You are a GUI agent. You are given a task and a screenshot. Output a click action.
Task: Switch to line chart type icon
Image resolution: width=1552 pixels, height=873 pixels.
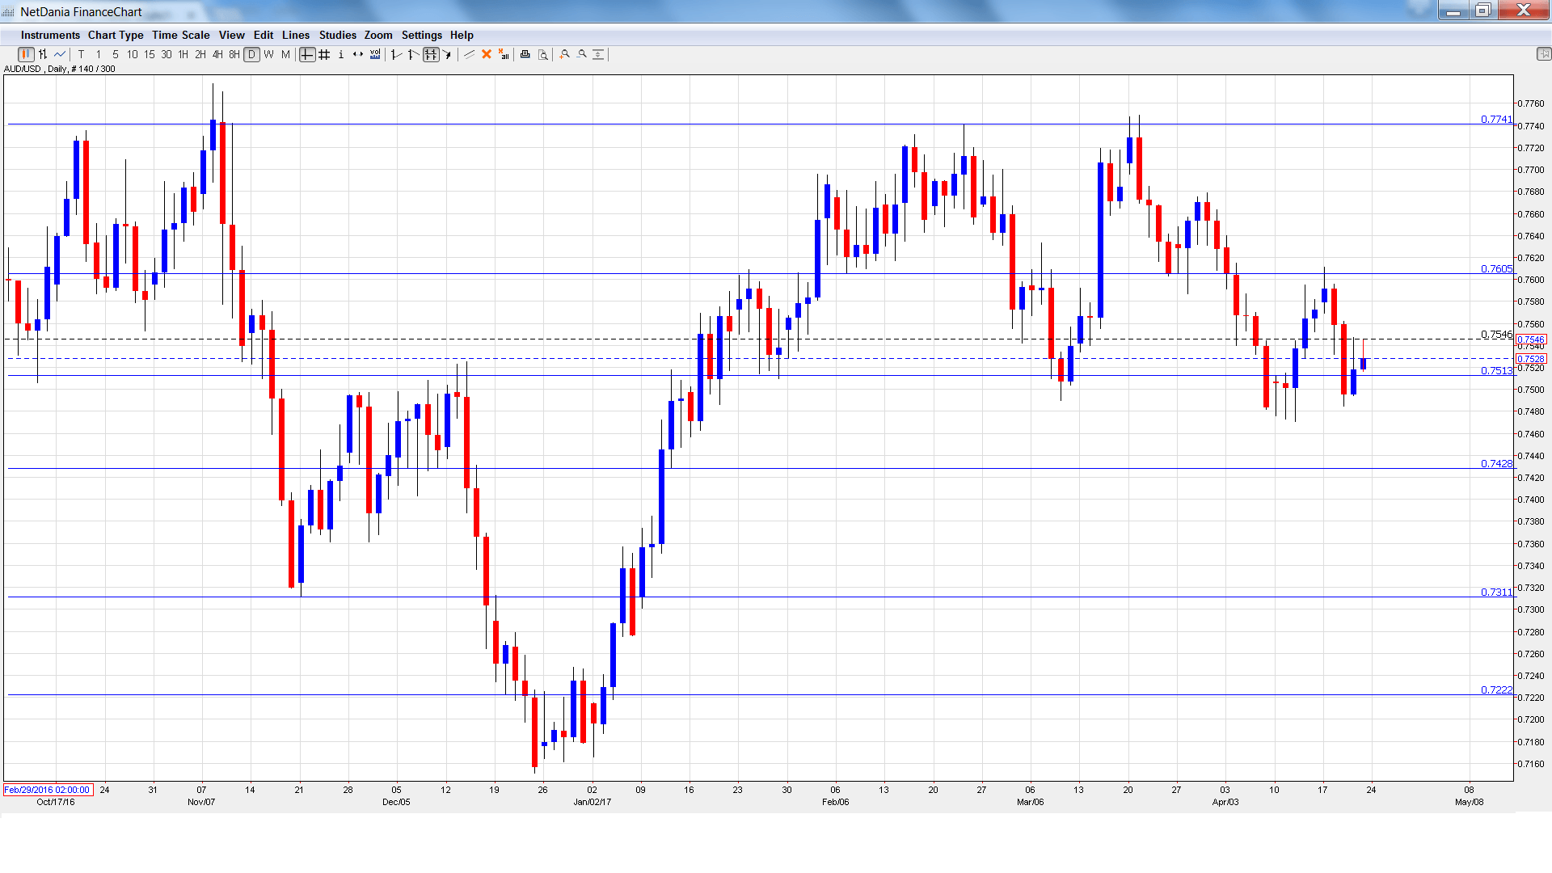60,55
